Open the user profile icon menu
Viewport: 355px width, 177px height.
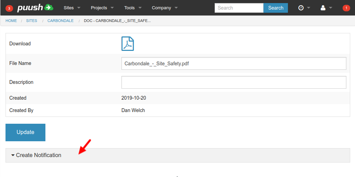(x=326, y=8)
